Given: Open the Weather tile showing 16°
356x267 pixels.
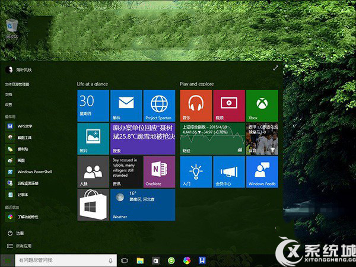Looking at the screenshot, I should pos(142,205).
